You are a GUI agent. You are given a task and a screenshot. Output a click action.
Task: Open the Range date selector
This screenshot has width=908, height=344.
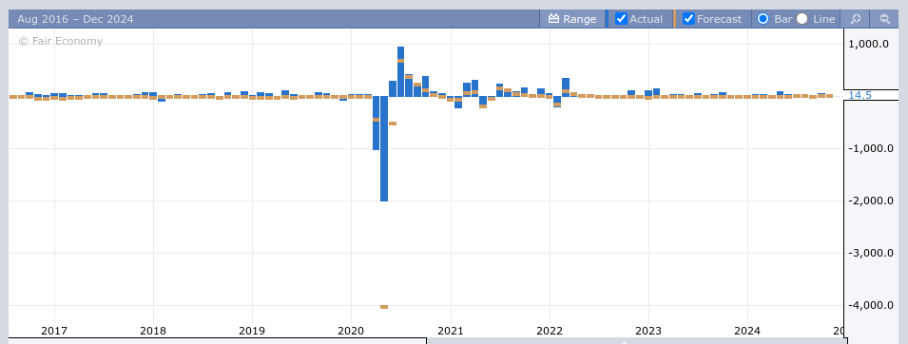click(x=572, y=19)
